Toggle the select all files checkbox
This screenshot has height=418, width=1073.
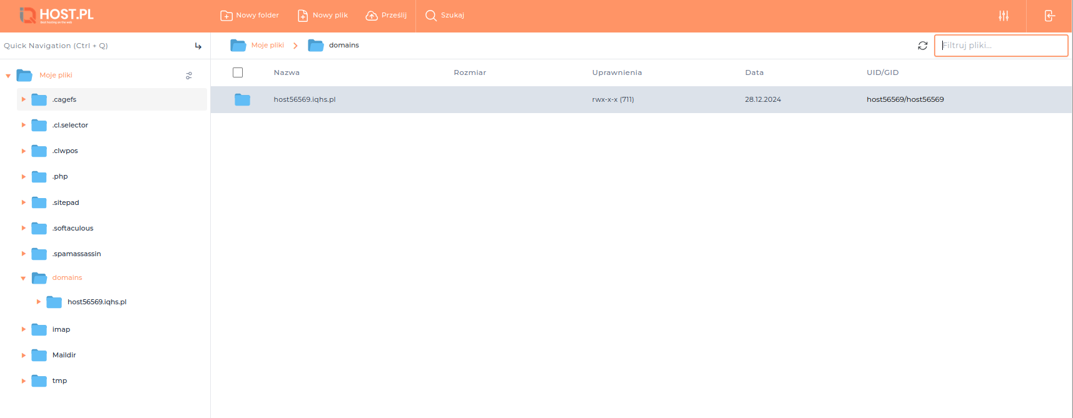click(238, 72)
